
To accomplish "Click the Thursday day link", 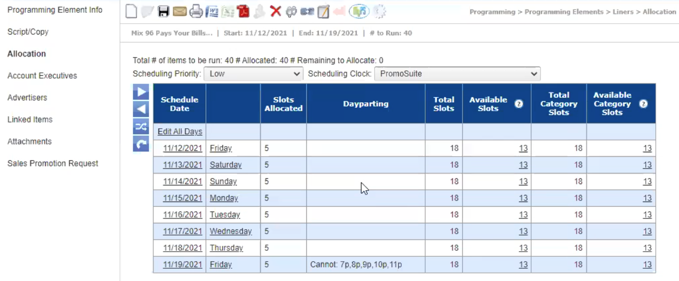I will point(226,248).
